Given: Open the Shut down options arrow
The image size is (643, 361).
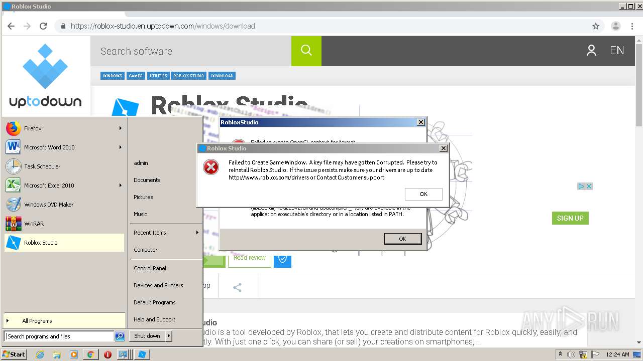Looking at the screenshot, I should tap(169, 336).
